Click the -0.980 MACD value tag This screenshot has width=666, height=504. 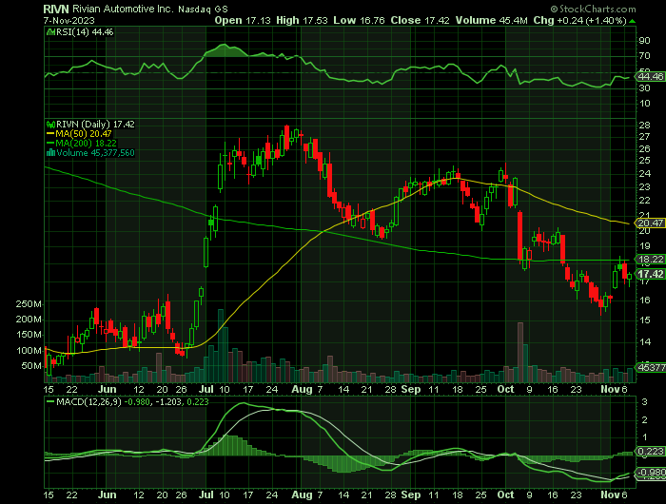tap(650, 473)
